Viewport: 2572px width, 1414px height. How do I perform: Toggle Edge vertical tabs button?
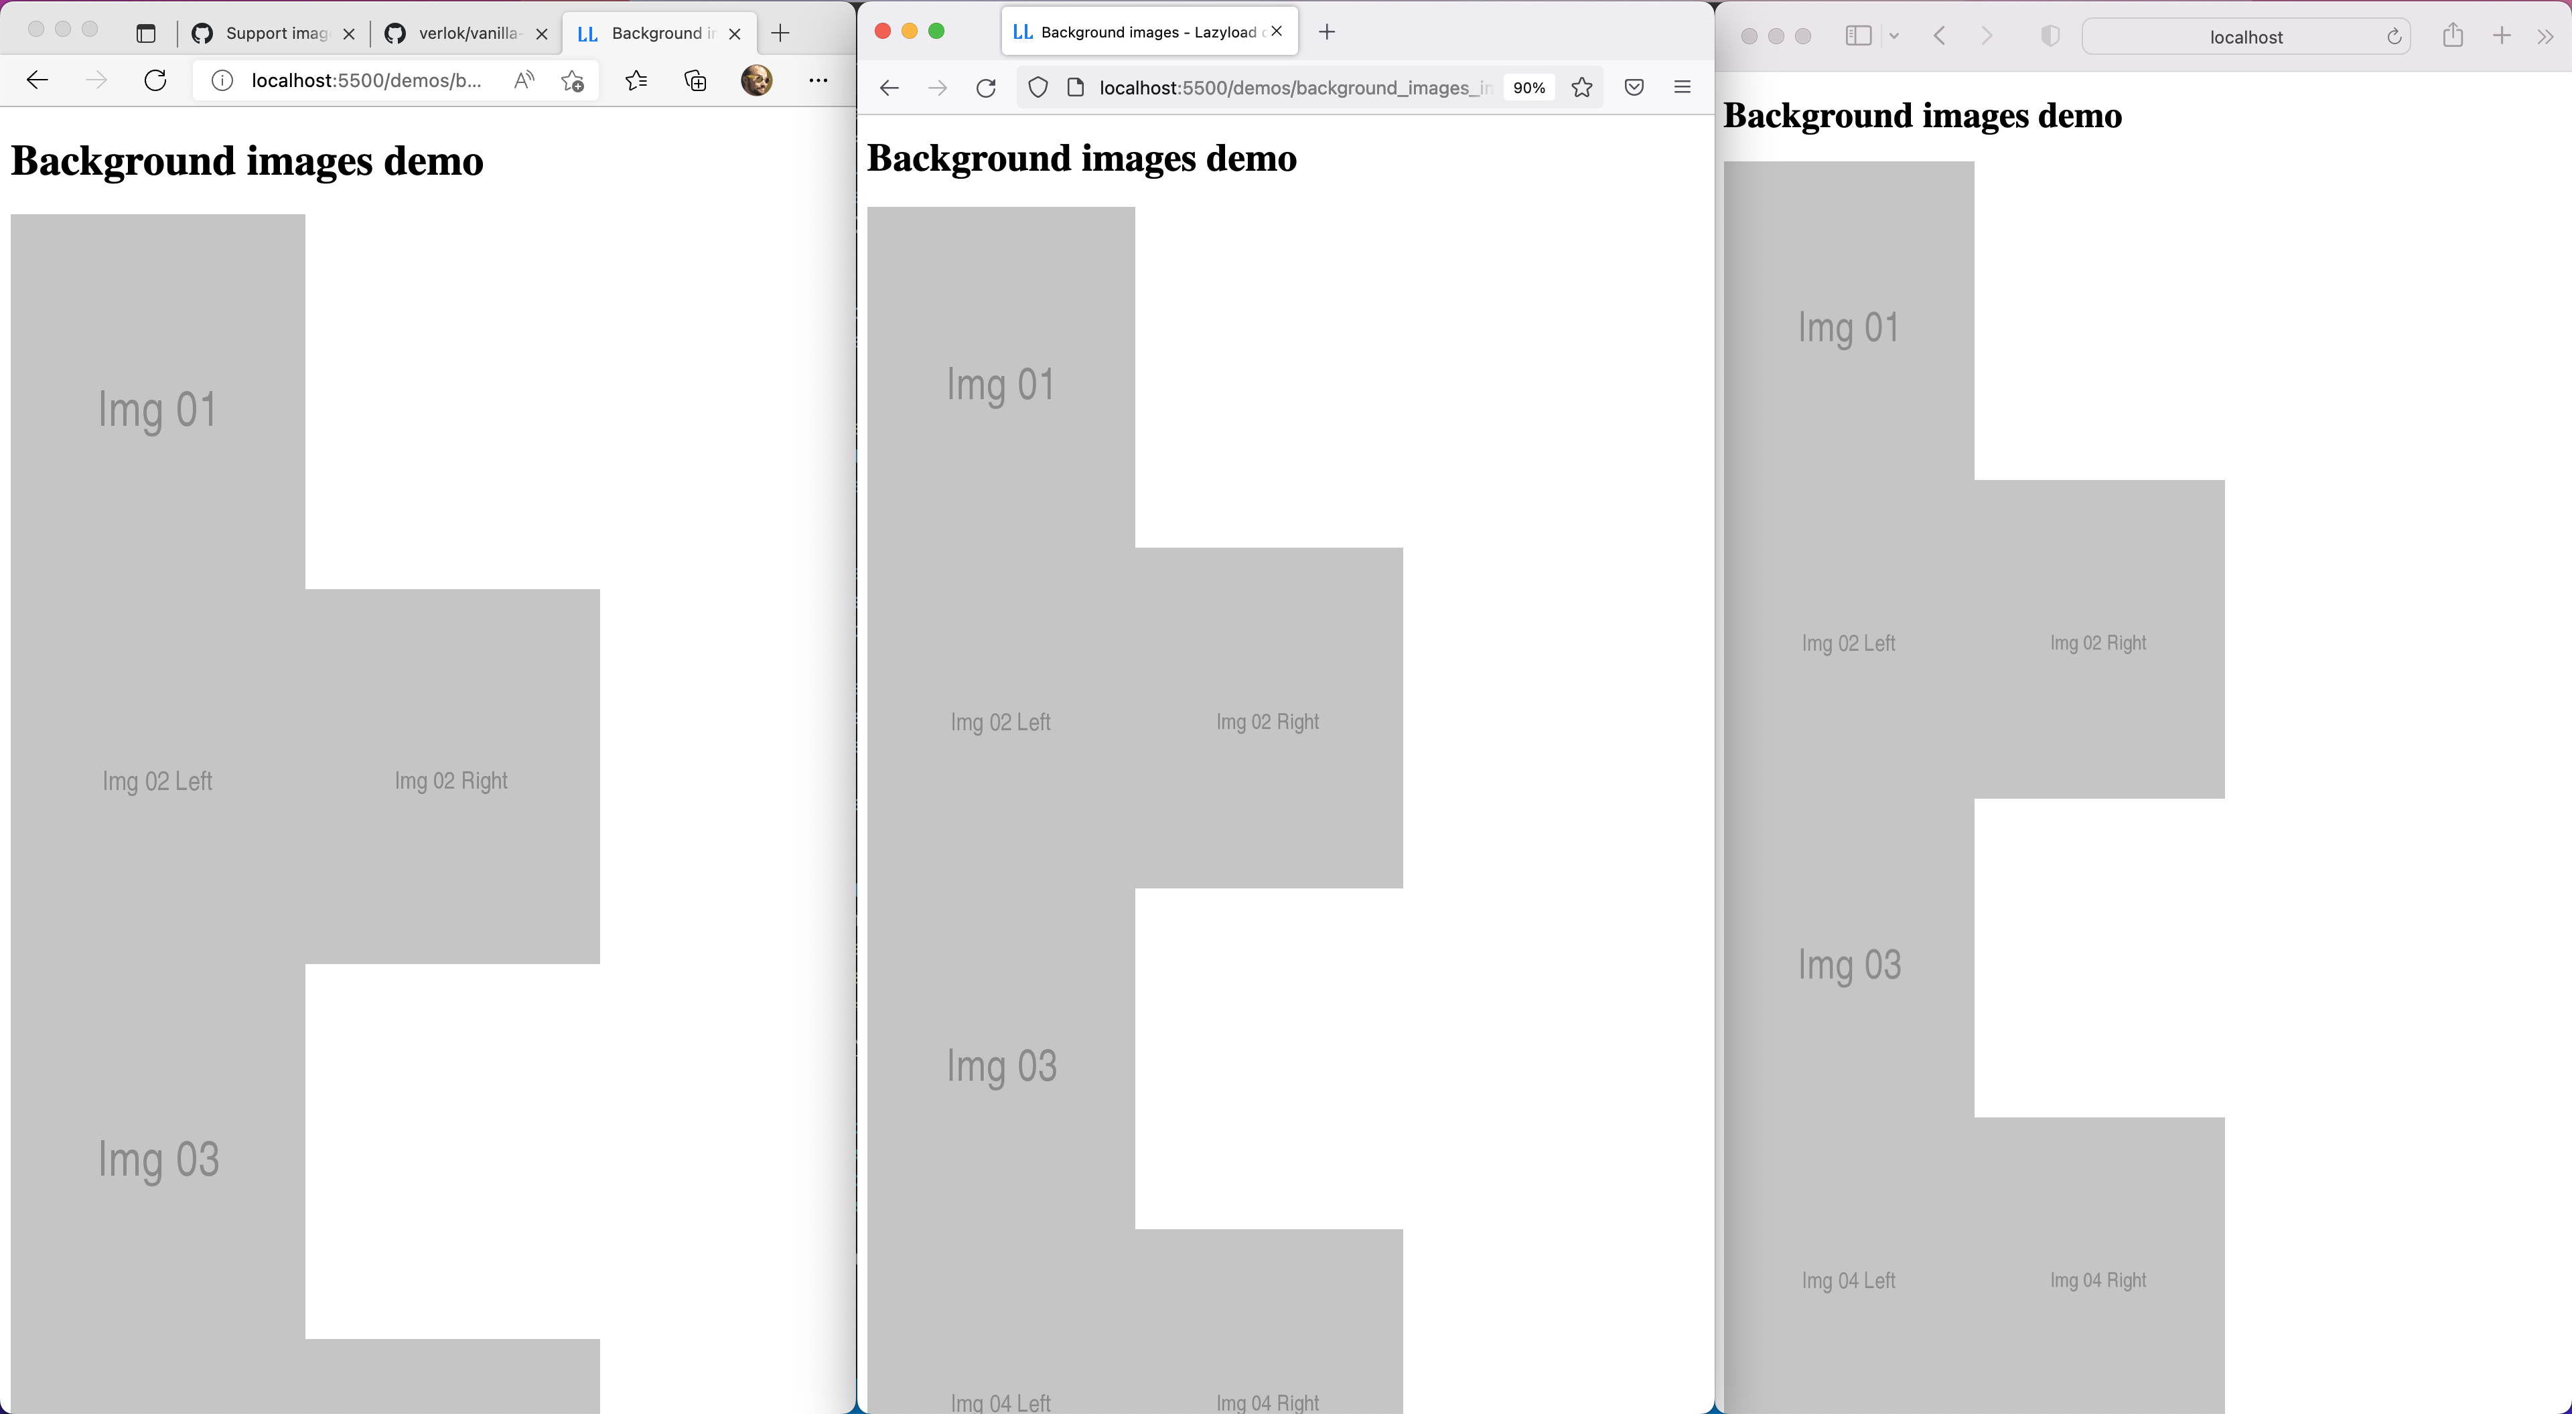[x=146, y=34]
